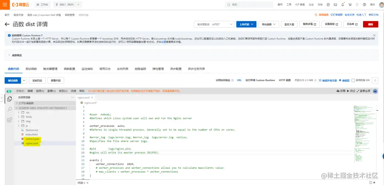Switch to the 监控指标 tab

[87, 69]
